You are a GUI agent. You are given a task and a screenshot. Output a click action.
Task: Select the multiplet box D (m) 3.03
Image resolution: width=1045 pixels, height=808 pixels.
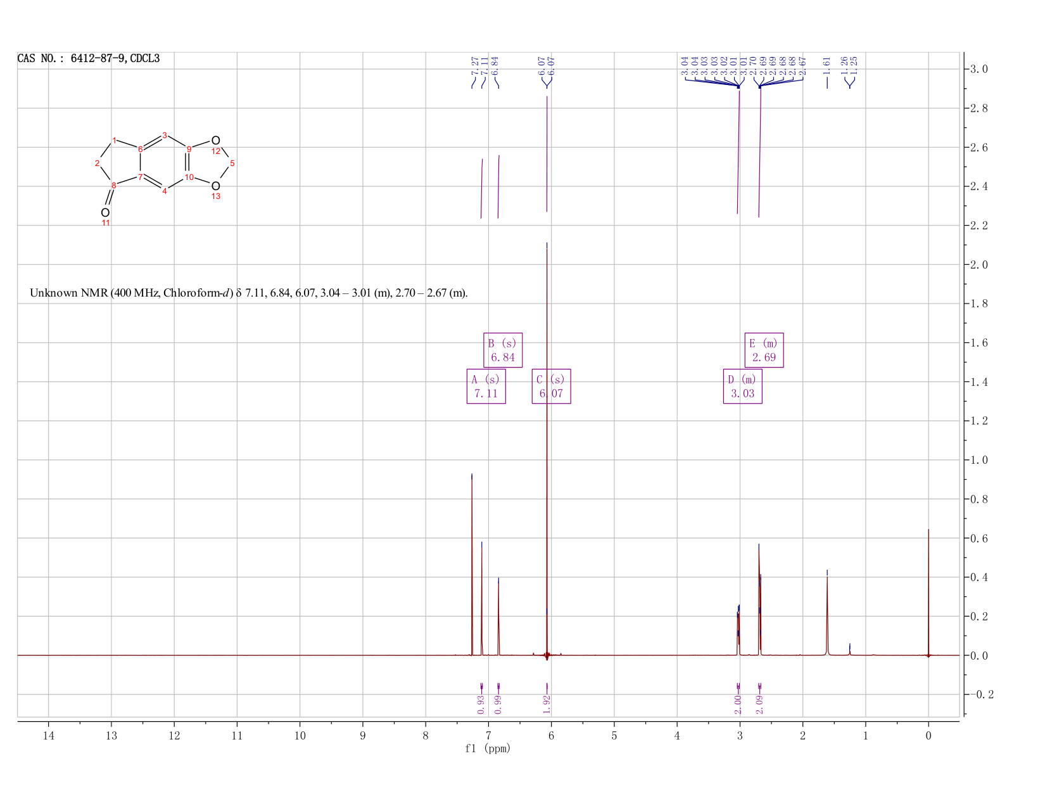[742, 386]
